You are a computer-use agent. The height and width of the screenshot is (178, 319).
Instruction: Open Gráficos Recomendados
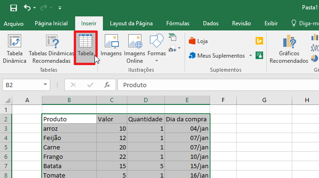(x=289, y=49)
